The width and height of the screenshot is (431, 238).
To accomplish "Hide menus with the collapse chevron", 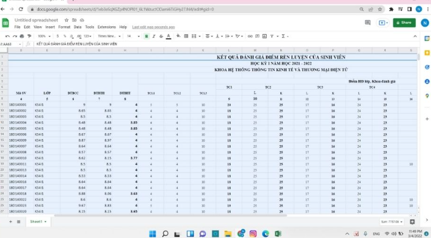I will [x=415, y=36].
